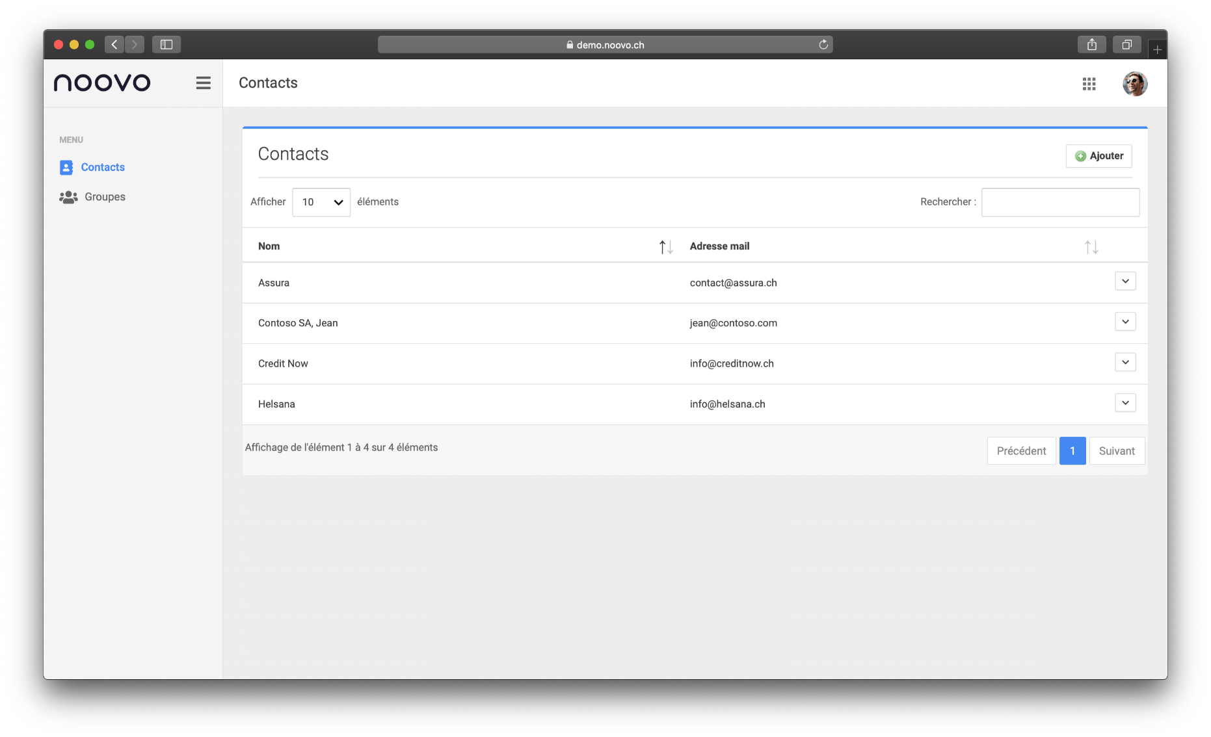
Task: Reload the page with refresh icon
Action: point(823,45)
